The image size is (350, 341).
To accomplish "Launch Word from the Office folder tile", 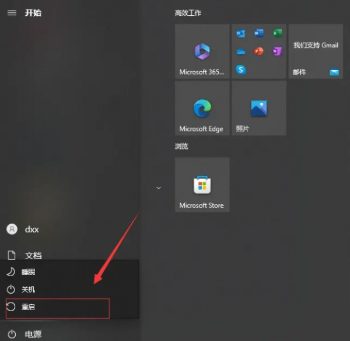I will 258,33.
